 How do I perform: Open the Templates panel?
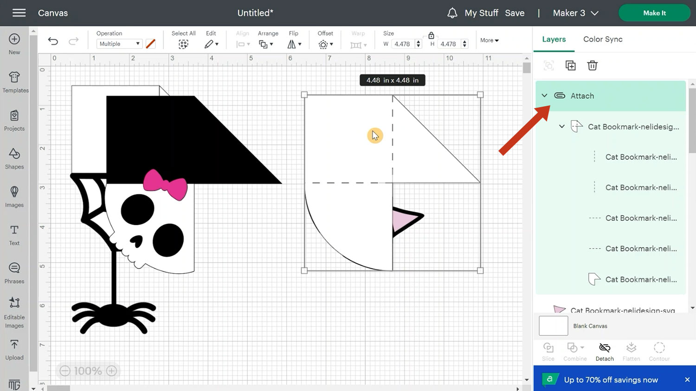pyautogui.click(x=15, y=82)
